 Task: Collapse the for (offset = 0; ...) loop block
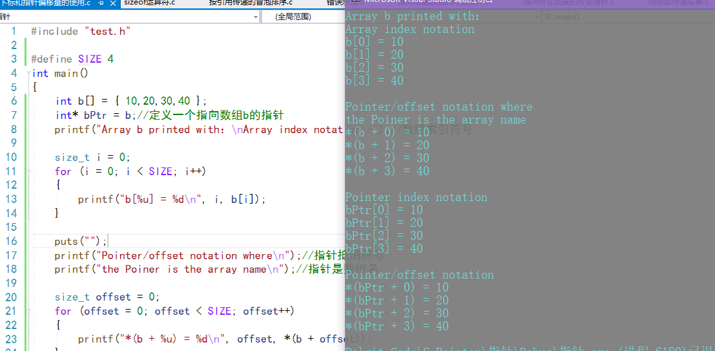[28, 312]
